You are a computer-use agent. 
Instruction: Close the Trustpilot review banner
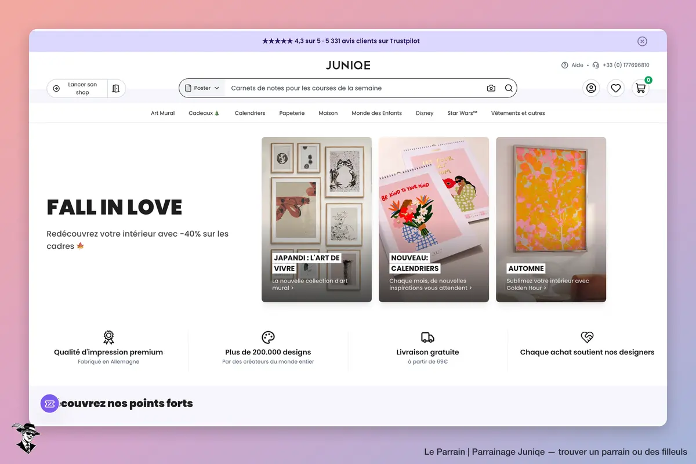point(642,41)
